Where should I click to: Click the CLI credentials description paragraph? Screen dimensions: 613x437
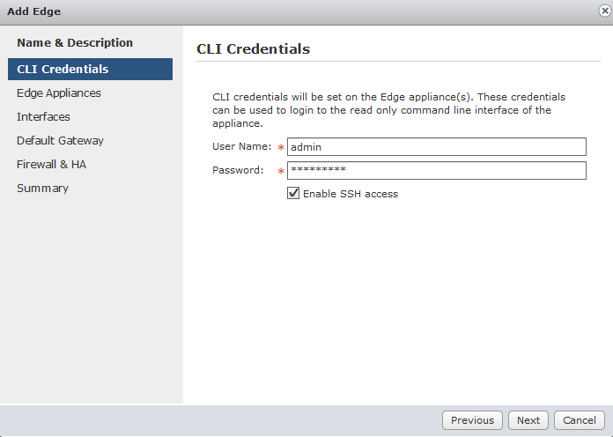click(x=388, y=109)
